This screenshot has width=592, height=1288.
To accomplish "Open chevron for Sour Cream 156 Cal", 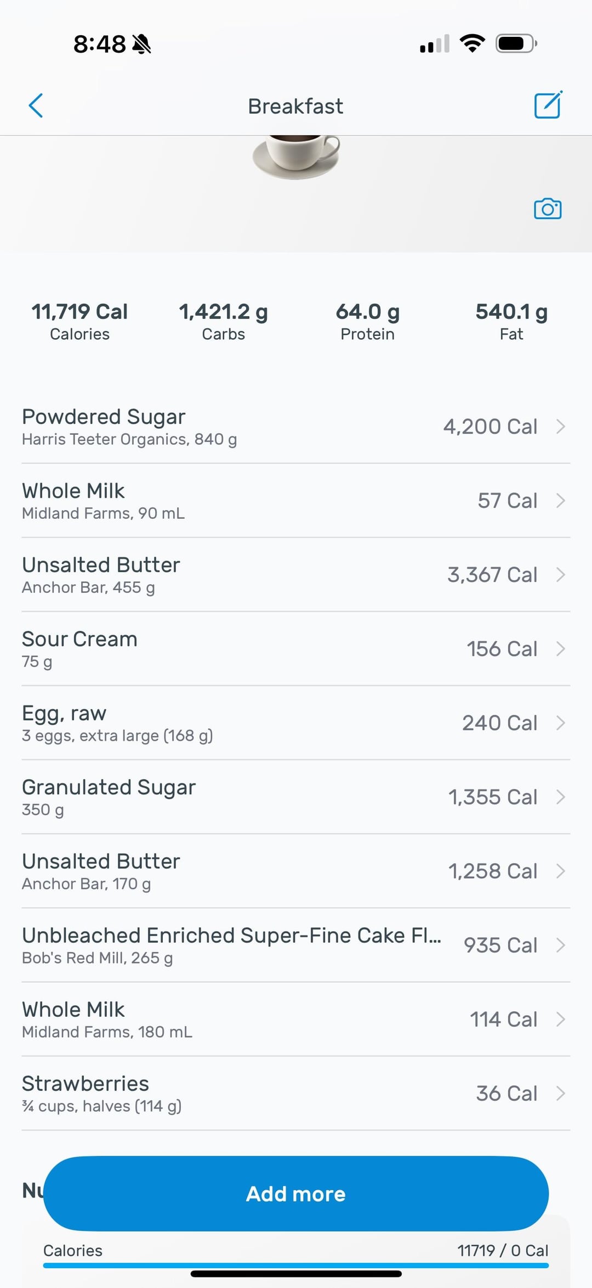I will 560,649.
